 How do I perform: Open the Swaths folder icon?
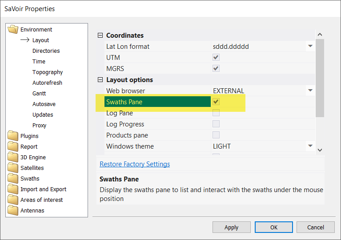coord(13,179)
